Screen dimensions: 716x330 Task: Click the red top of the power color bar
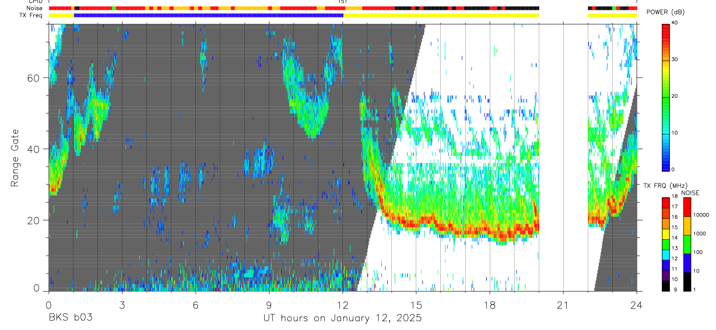pyautogui.click(x=665, y=28)
